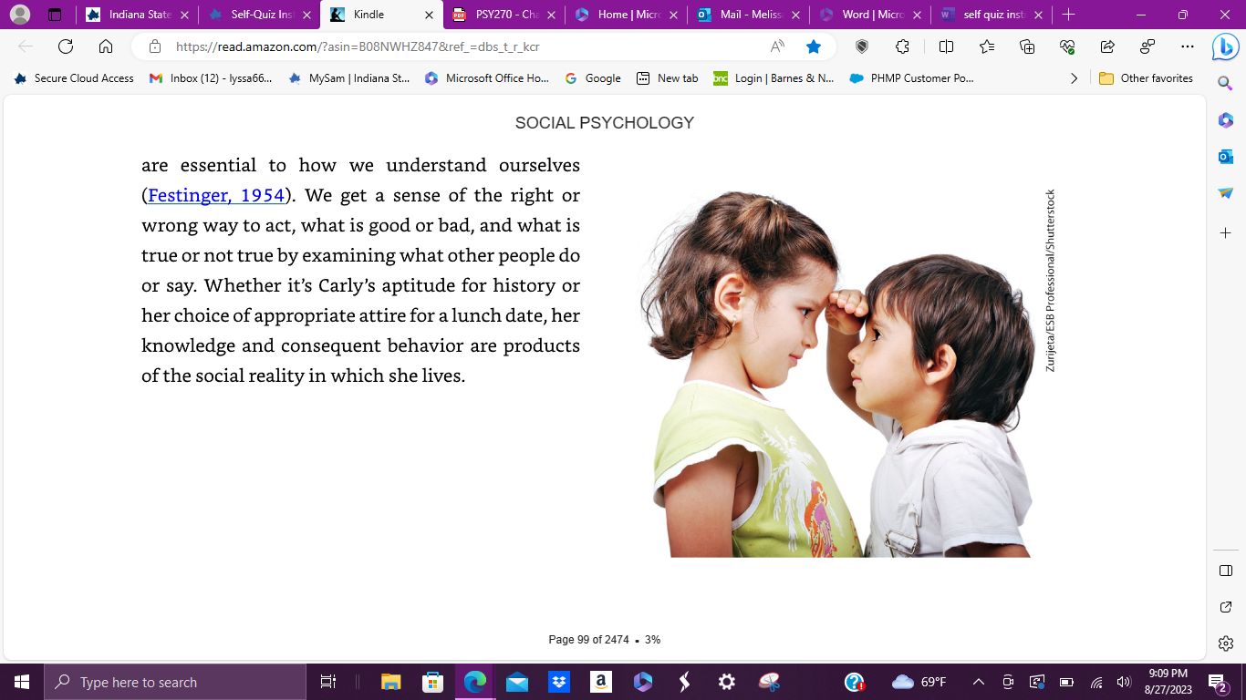1246x700 pixels.
Task: Open the Google bookmark
Action: point(593,78)
